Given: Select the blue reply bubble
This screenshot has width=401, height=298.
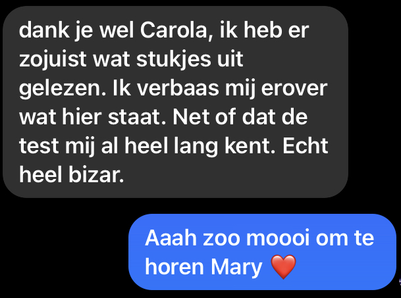Looking at the screenshot, I should 262,252.
